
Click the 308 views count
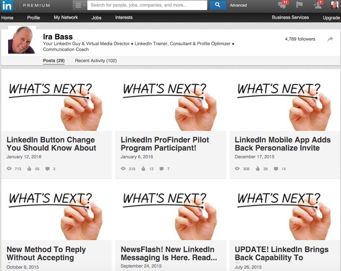tap(246, 169)
